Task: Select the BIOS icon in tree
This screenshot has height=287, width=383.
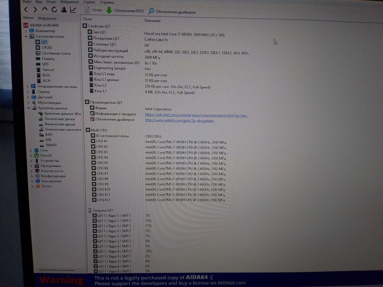Action: coord(39,75)
